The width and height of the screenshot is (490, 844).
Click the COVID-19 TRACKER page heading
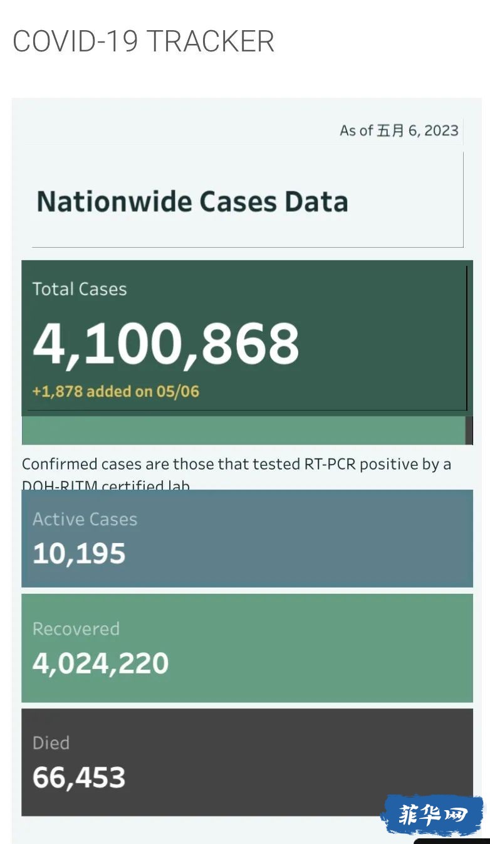(x=143, y=41)
